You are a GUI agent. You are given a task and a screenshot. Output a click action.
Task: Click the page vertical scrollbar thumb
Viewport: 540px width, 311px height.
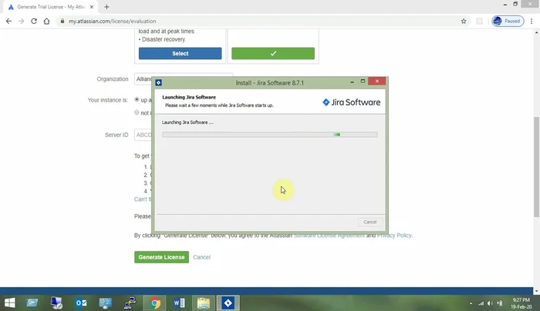(536, 167)
